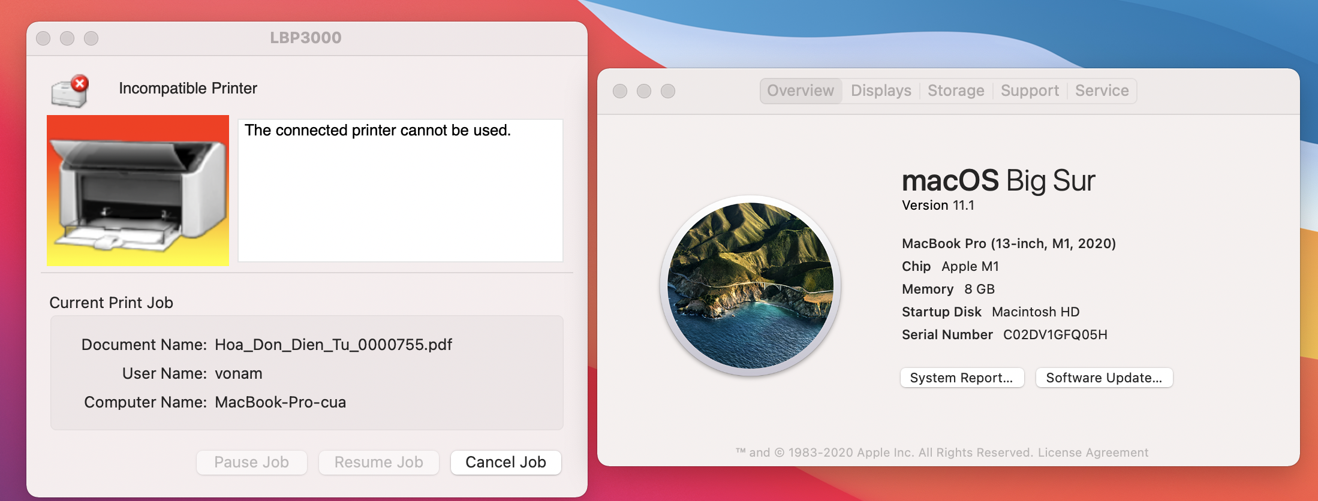Click document name Hoa_Don_Dien_Tu_0000755.pdf

pyautogui.click(x=333, y=345)
